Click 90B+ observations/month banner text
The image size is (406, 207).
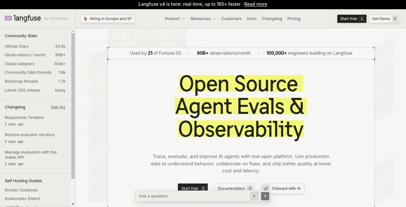[x=224, y=53]
